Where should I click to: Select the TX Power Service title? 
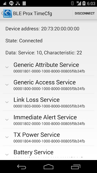pyautogui.click(x=37, y=135)
